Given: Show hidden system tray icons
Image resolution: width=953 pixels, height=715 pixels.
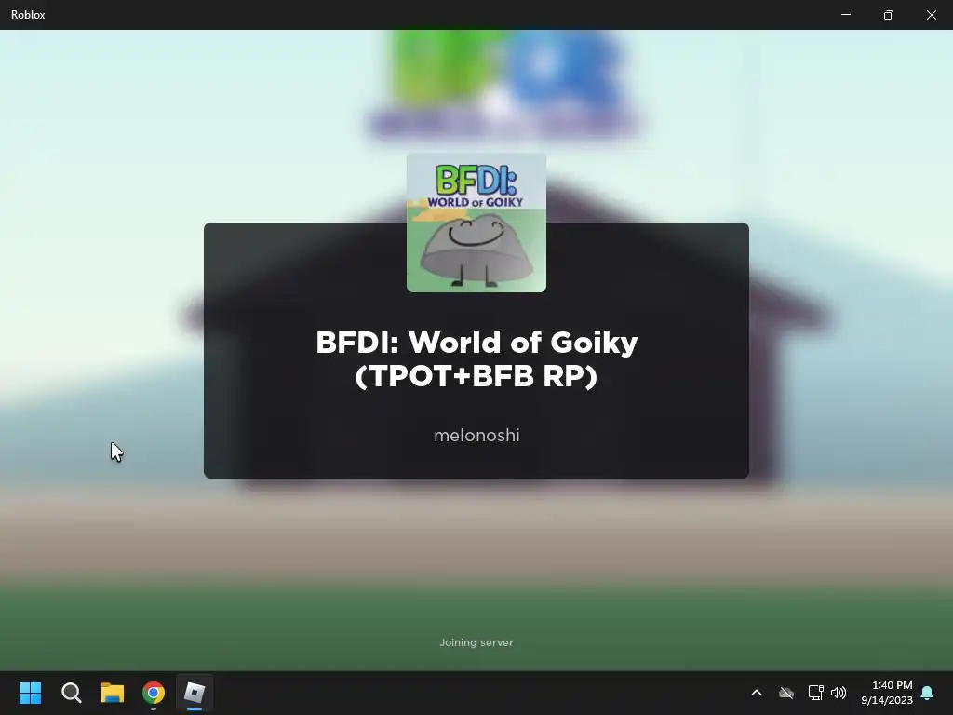Looking at the screenshot, I should tap(757, 693).
